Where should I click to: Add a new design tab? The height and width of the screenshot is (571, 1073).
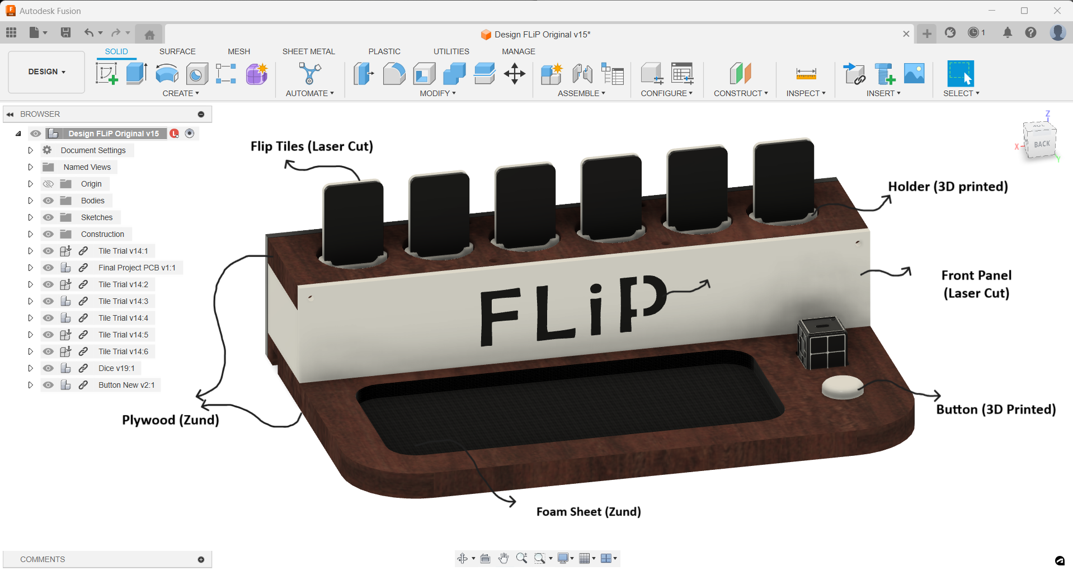click(927, 34)
